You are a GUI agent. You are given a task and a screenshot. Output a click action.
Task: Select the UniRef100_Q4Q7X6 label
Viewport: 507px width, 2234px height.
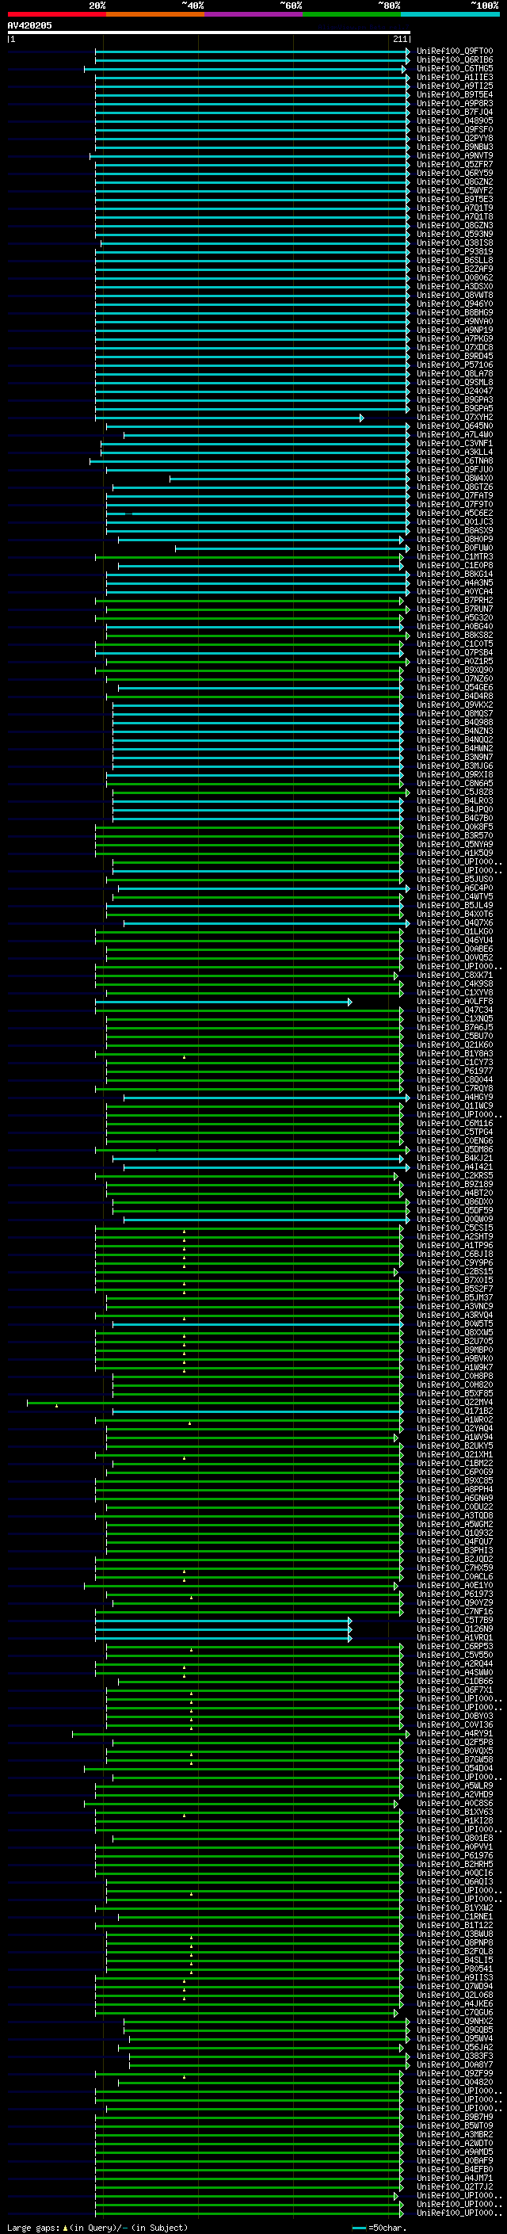[455, 922]
